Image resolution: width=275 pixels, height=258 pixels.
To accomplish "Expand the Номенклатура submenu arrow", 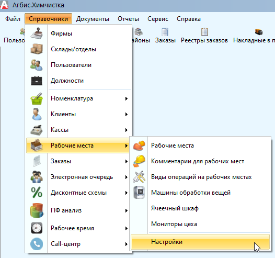I will (127, 98).
